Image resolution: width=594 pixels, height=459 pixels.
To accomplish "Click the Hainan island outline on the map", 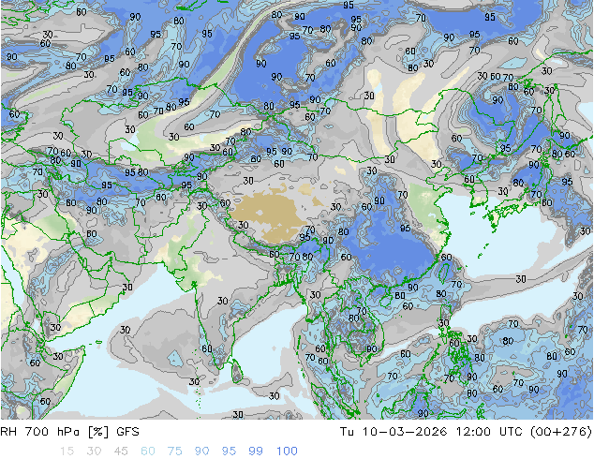I will [x=384, y=301].
